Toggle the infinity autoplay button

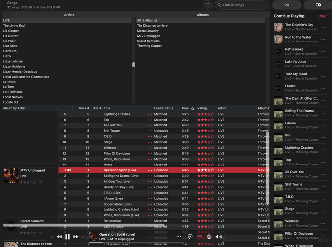[x=286, y=5]
